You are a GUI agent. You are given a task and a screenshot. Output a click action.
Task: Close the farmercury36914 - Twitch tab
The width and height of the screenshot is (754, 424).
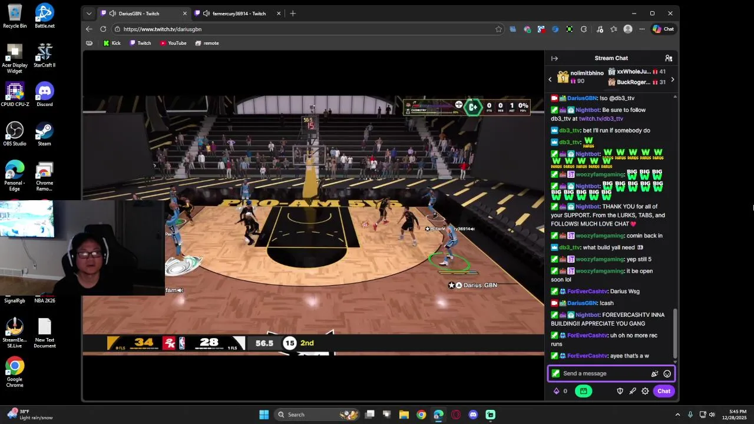tap(279, 14)
